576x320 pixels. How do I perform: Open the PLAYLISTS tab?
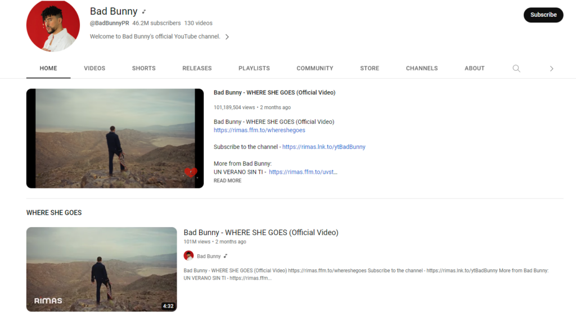point(254,69)
